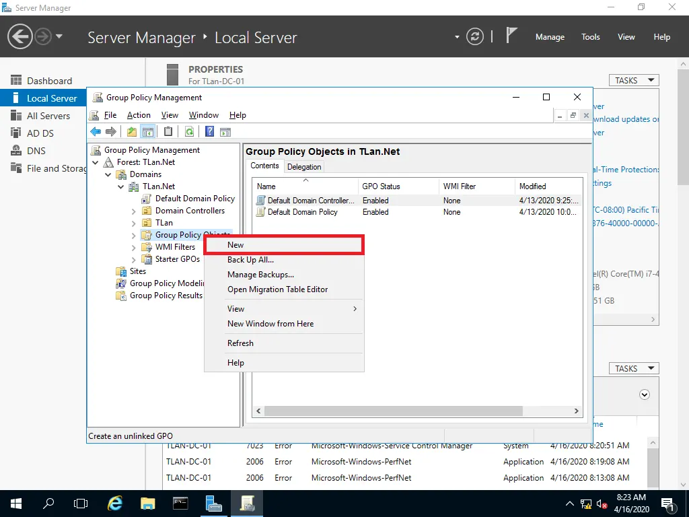Open Command Prompt from the taskbar
Screen dimensions: 689x517
tap(180, 504)
